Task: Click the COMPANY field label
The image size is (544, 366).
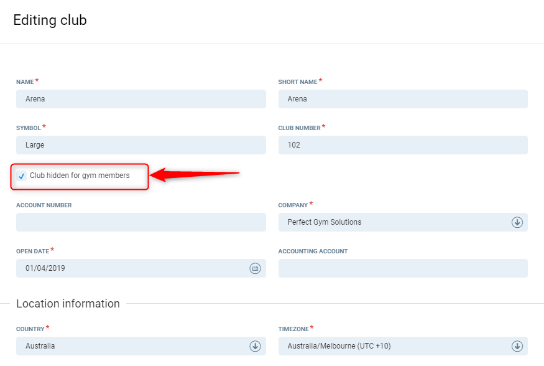Action: 293,205
